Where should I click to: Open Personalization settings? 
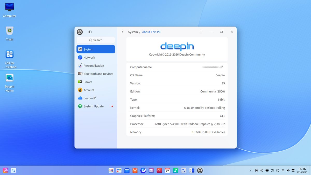click(96, 66)
